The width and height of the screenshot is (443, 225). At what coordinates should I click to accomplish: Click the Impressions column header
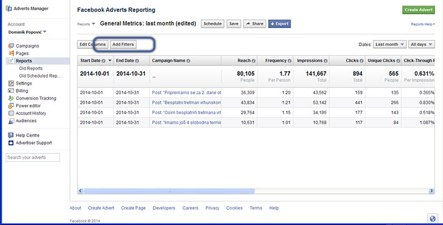click(311, 60)
